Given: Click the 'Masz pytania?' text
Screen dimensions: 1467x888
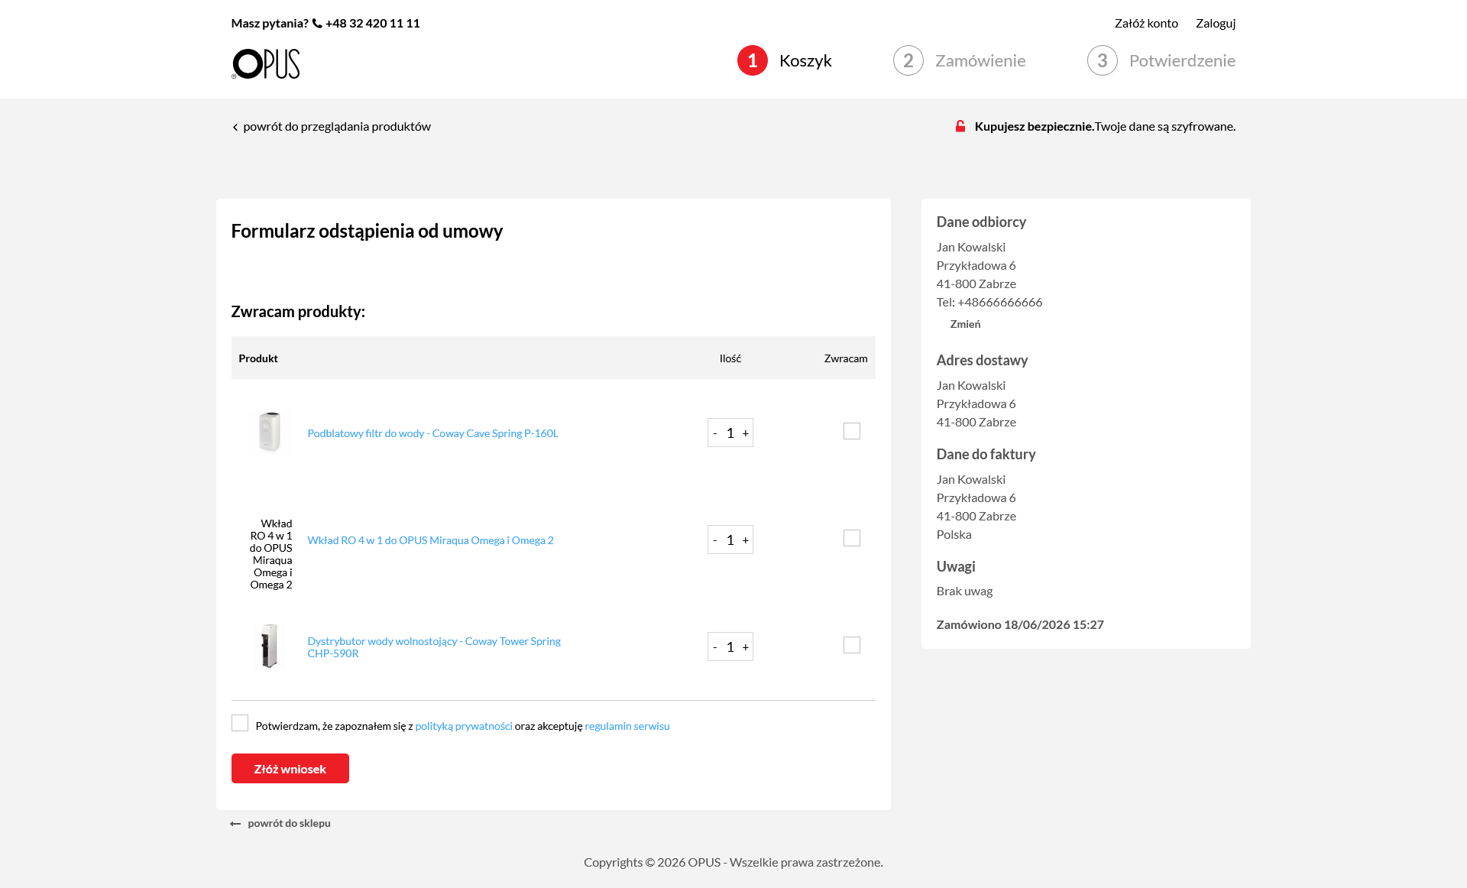Looking at the screenshot, I should click(x=270, y=23).
